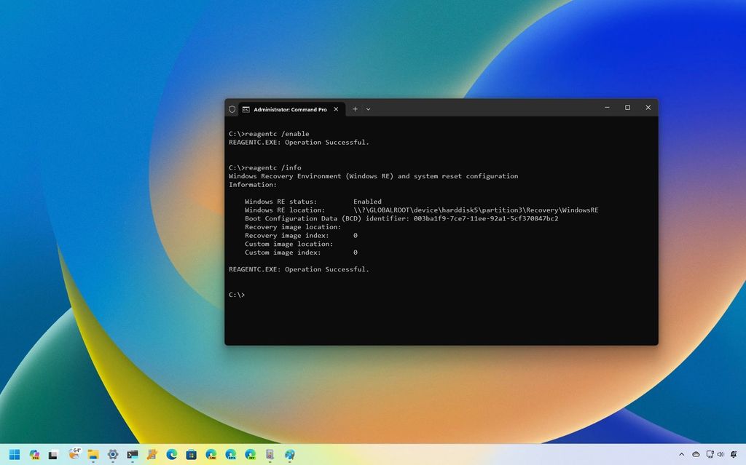The image size is (746, 465).
Task: Open the terminal window menu icon
Action: pos(232,108)
